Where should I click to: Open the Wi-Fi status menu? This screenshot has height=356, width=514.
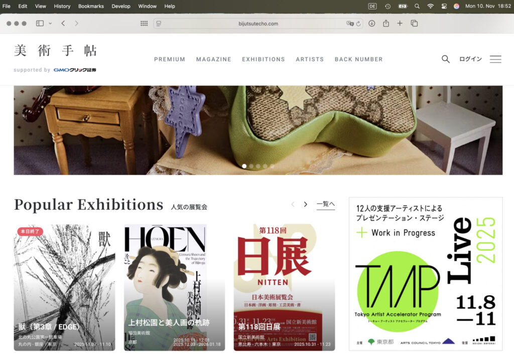pyautogui.click(x=430, y=7)
